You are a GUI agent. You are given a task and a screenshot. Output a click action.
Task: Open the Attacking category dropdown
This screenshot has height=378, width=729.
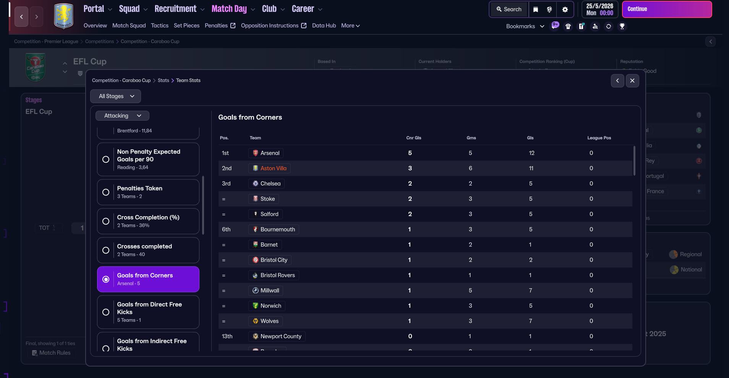(122, 116)
